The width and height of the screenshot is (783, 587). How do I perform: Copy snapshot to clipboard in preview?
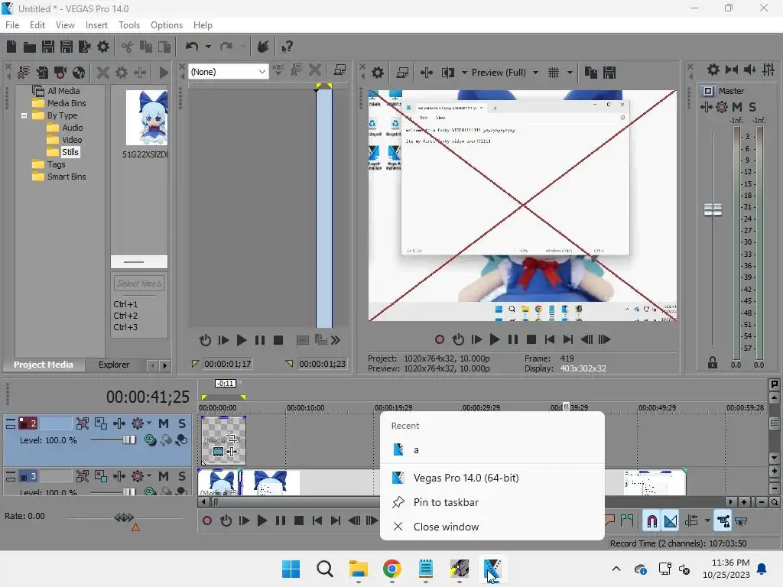(x=591, y=73)
